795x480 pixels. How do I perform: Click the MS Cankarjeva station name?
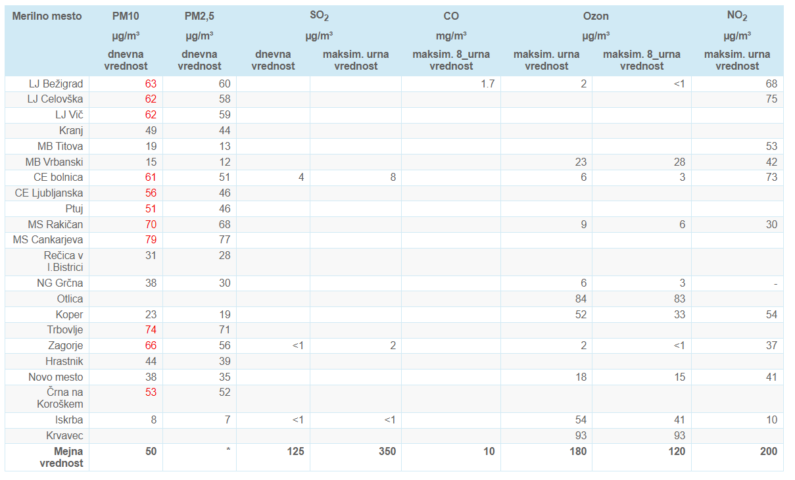click(x=48, y=240)
